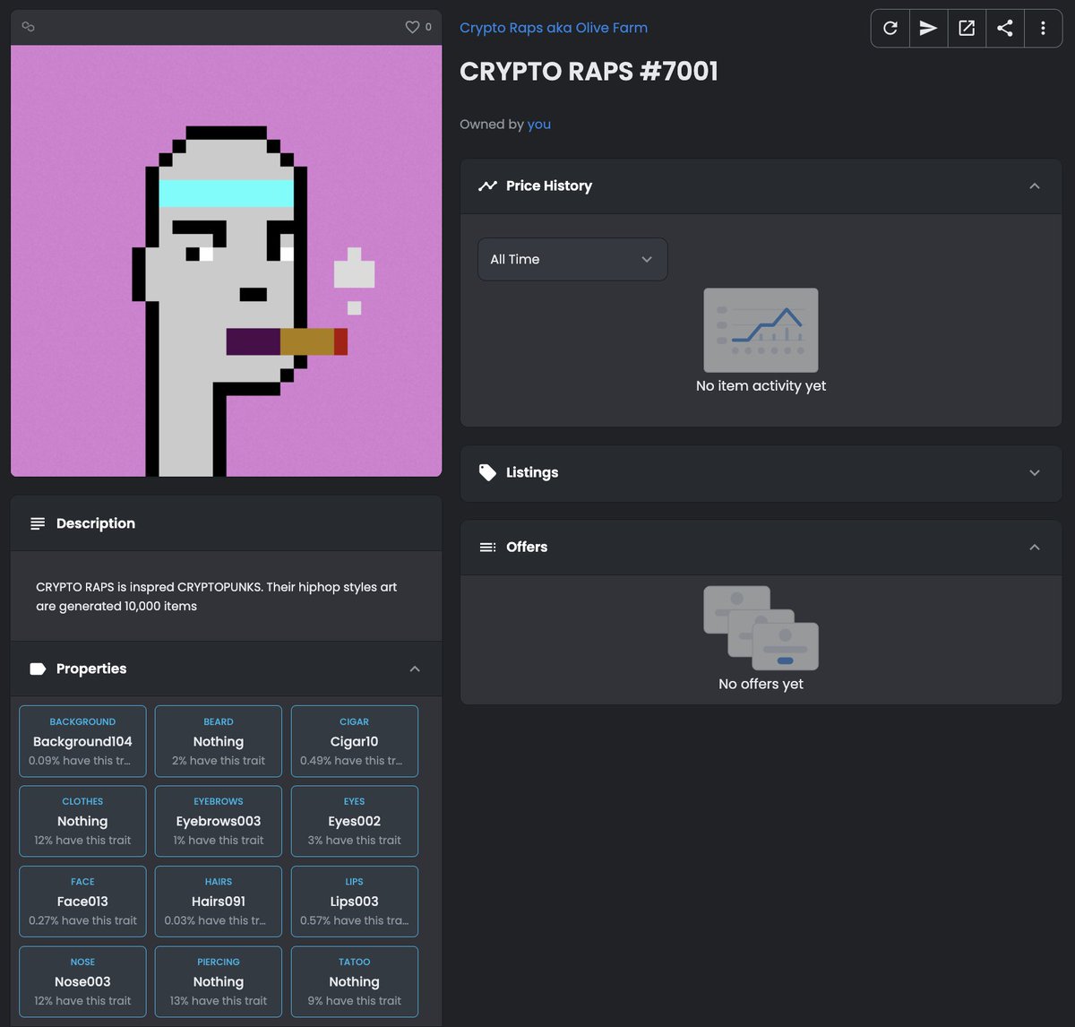Click the Offers header text
The height and width of the screenshot is (1027, 1075).
point(527,547)
